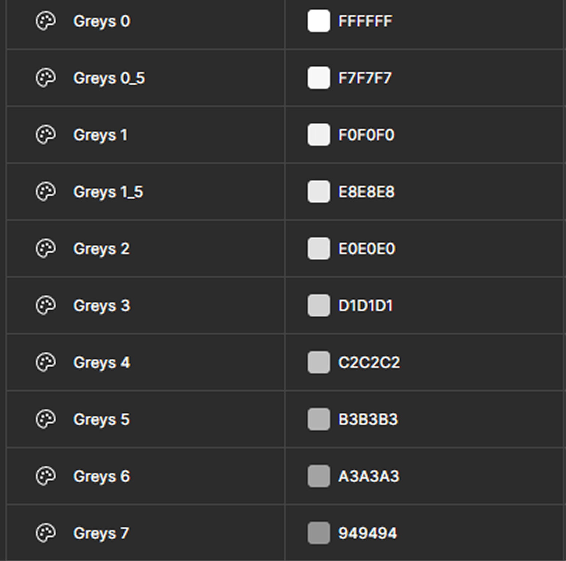Click the palette icon beside Greys 3

46,305
